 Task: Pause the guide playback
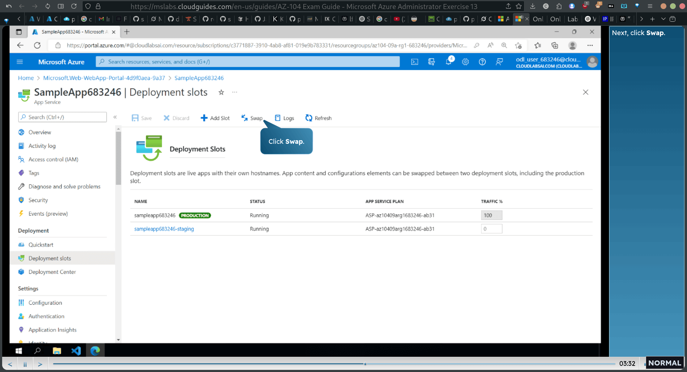(25, 364)
